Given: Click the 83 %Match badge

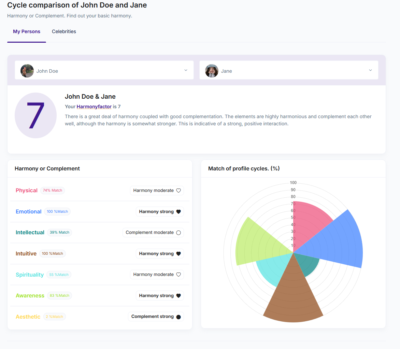Looking at the screenshot, I should (59, 296).
